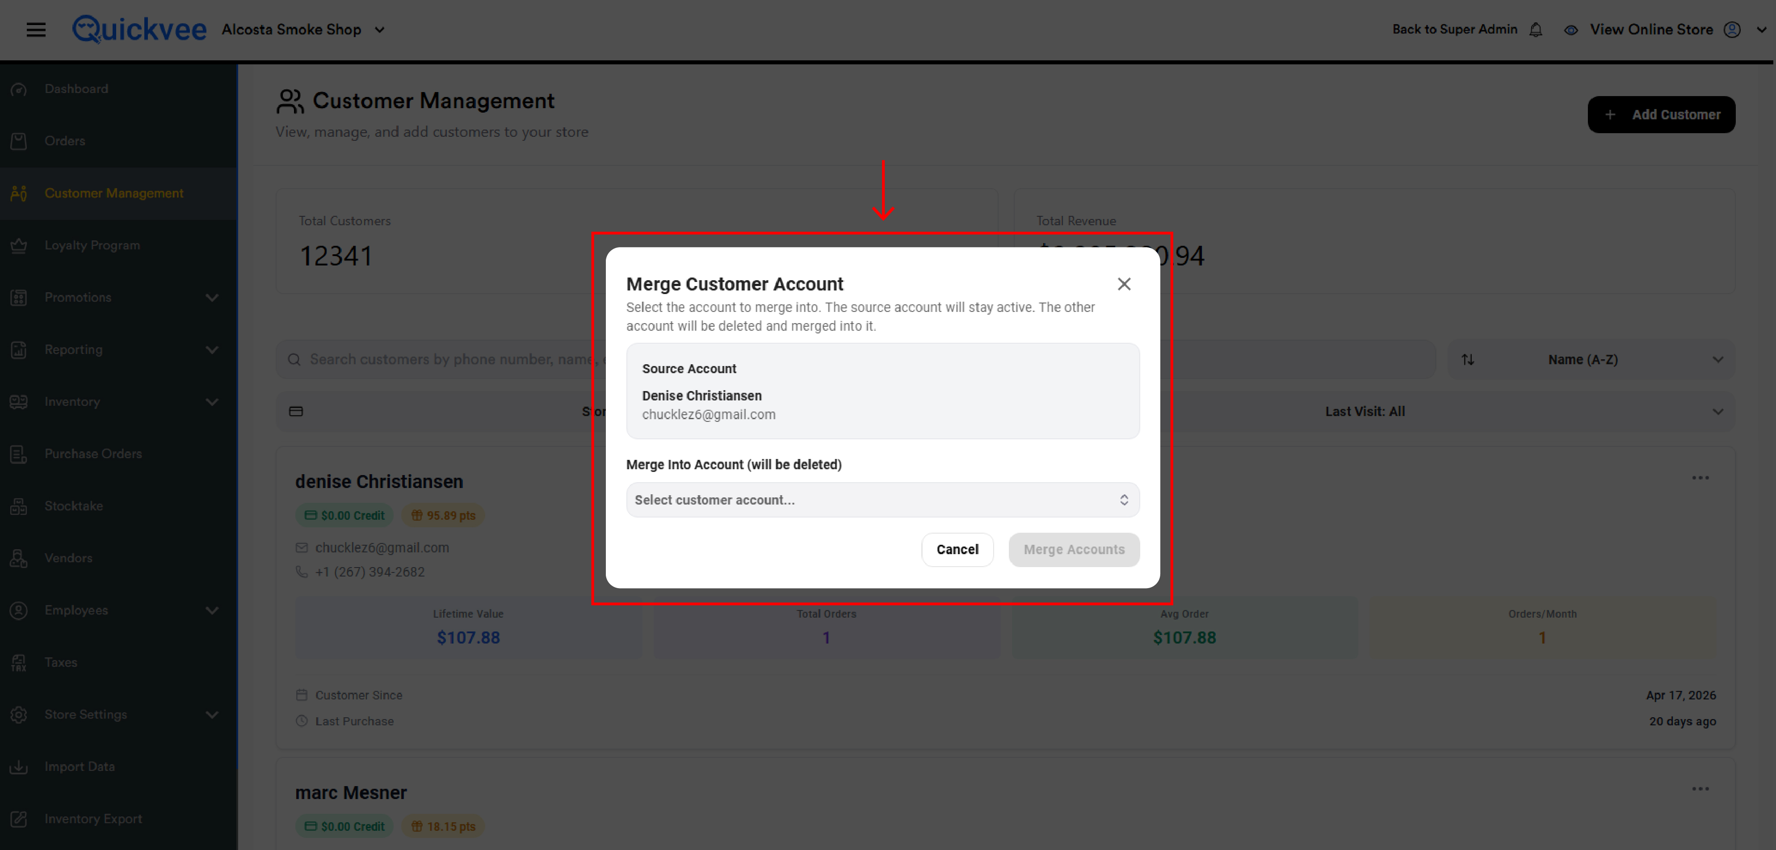Click the sort arrows icon near Name (A-Z)
The image size is (1776, 850).
pos(1468,359)
